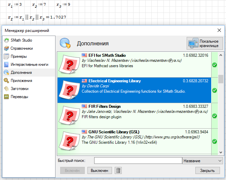Click the Переводы translations icon
This screenshot has height=180, width=226.
(x=6, y=97)
